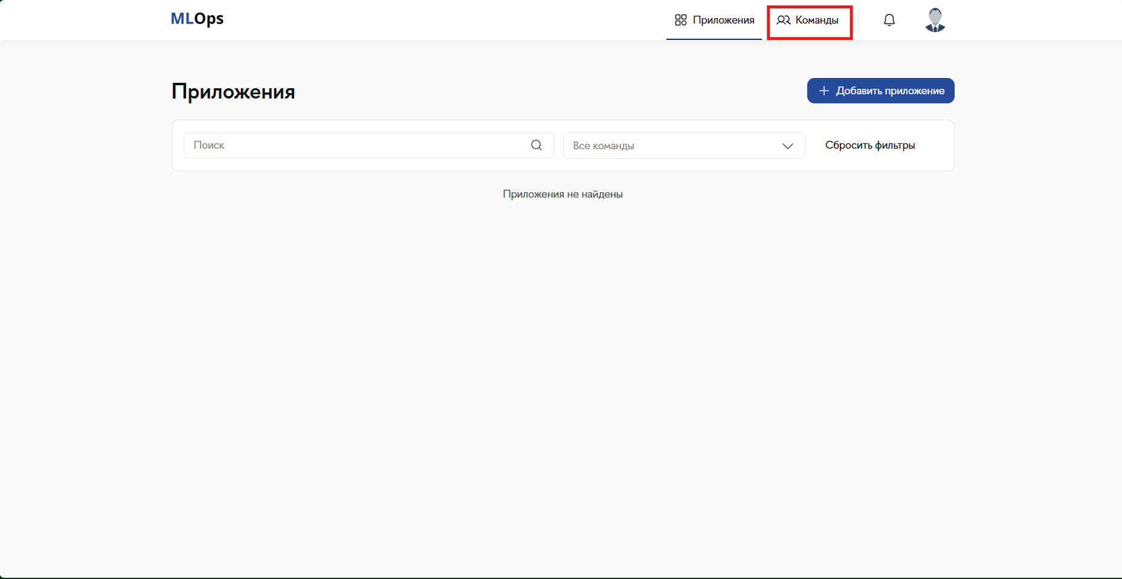The image size is (1122, 579).
Task: Click the blue ML part of logo
Action: [x=182, y=19]
